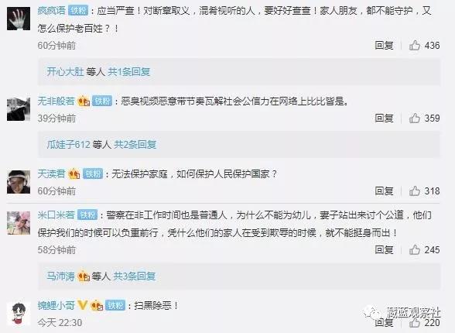Open 瓜娃子612's profile from reply box
This screenshot has width=455, height=333.
68,144
